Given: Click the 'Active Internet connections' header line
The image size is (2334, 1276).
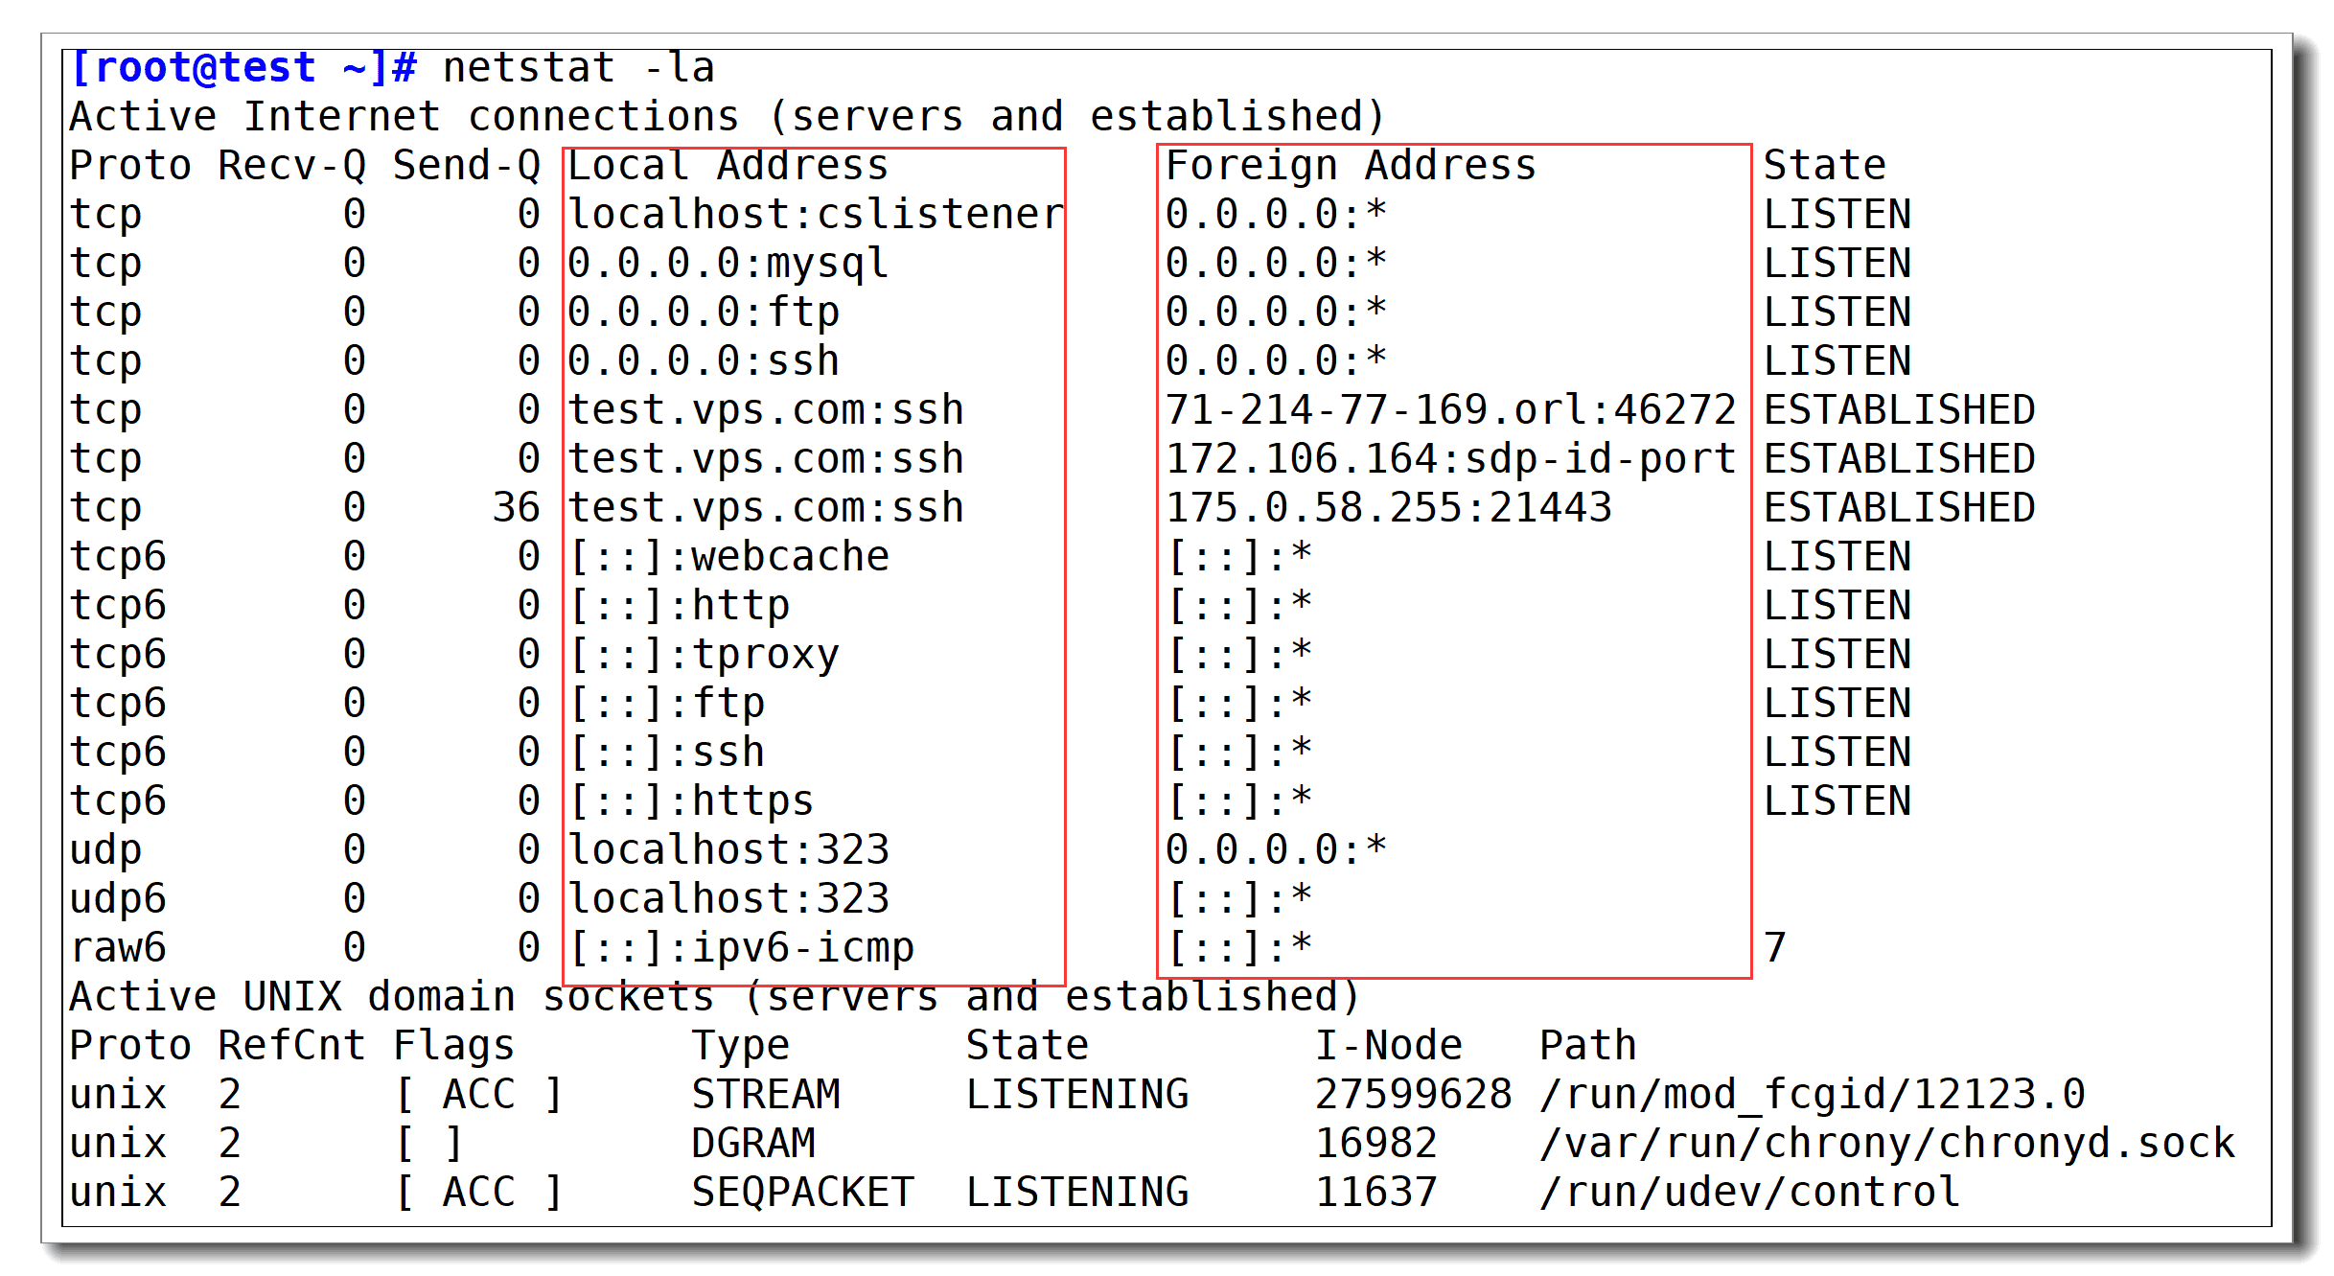Looking at the screenshot, I should (x=727, y=117).
